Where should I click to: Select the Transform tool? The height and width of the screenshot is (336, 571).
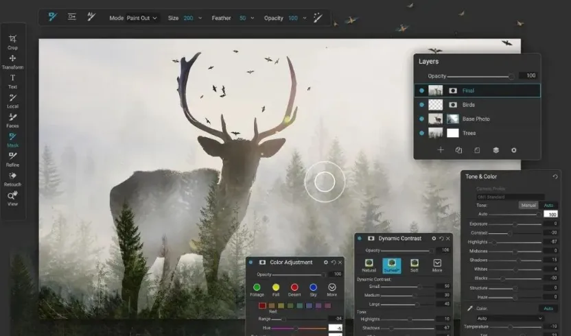[x=12, y=62]
